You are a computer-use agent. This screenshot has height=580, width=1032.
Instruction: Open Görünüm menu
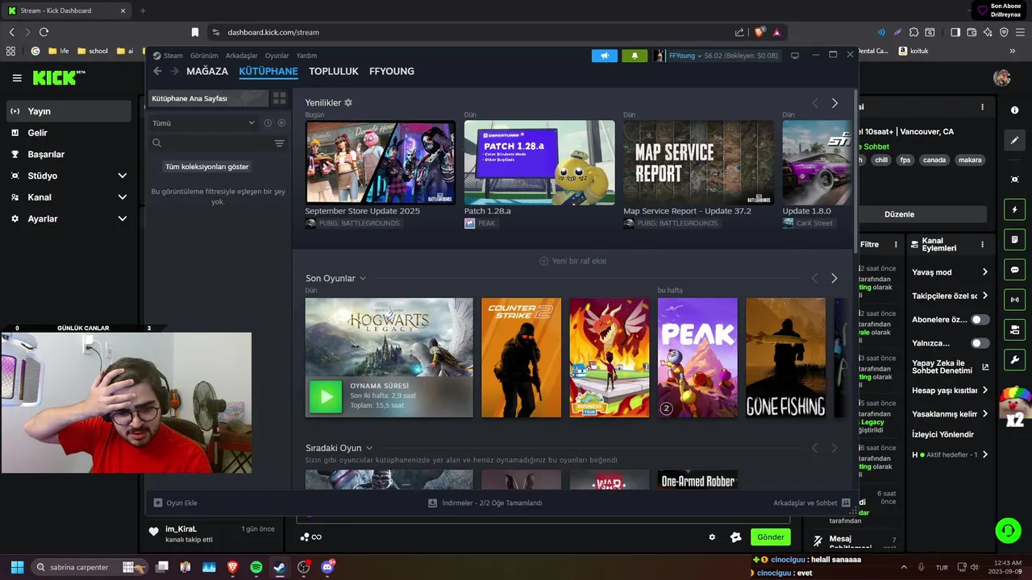point(204,56)
